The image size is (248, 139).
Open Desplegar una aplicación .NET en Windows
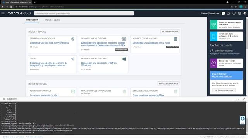click(x=99, y=64)
